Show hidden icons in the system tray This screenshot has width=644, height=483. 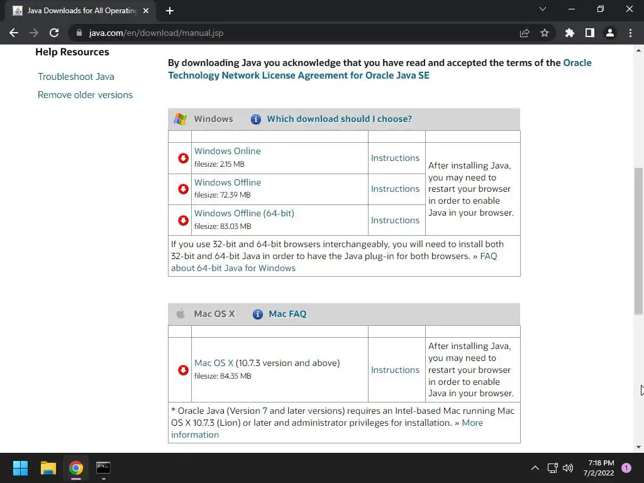(535, 468)
